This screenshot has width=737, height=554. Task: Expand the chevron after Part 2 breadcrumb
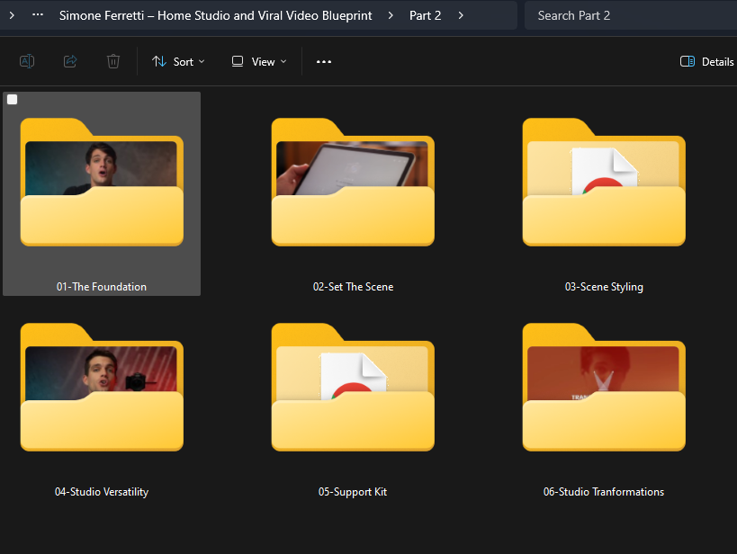point(461,15)
